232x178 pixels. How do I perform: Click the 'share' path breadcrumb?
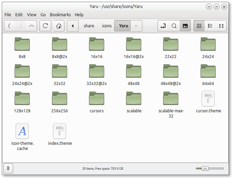tap(89, 26)
